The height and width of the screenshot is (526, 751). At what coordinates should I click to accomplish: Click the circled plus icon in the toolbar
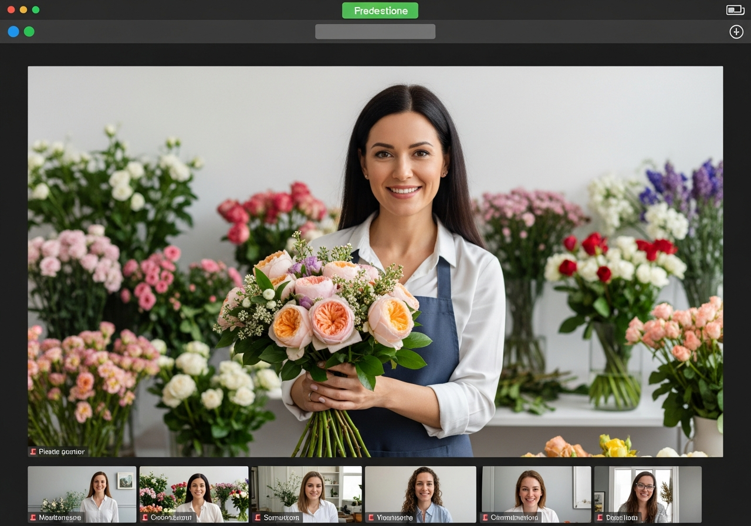point(736,32)
